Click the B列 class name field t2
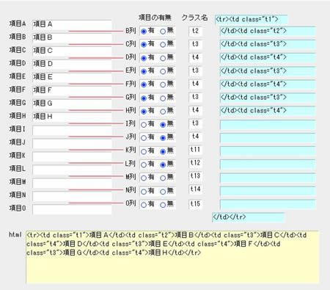The image size is (330, 290). (195, 31)
